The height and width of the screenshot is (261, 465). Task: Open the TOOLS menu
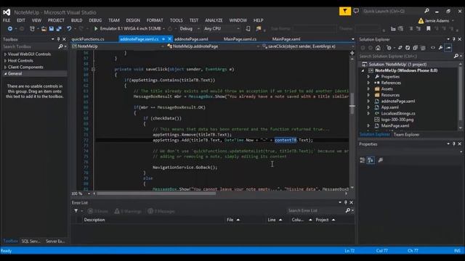point(176,20)
